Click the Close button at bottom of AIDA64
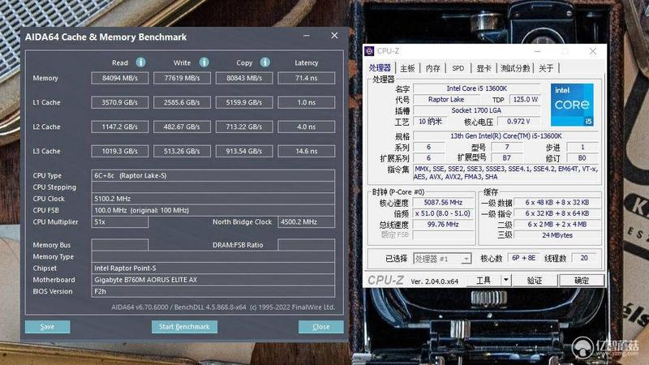This screenshot has height=365, width=649. [320, 327]
